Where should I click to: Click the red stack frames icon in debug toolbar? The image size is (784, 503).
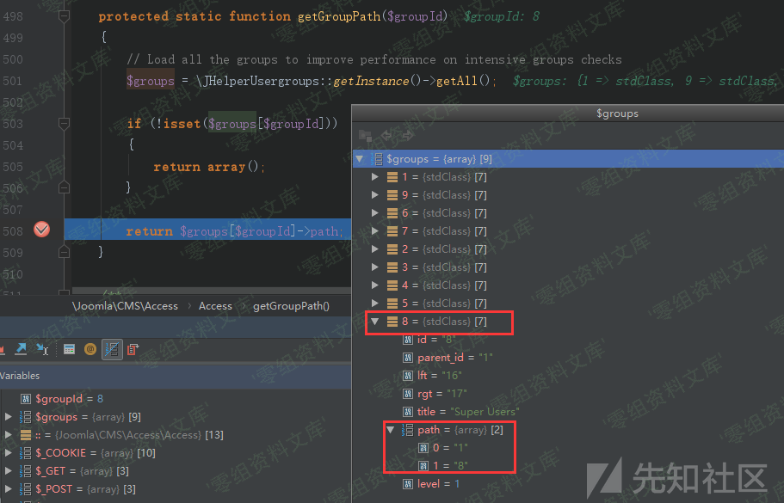coord(133,349)
